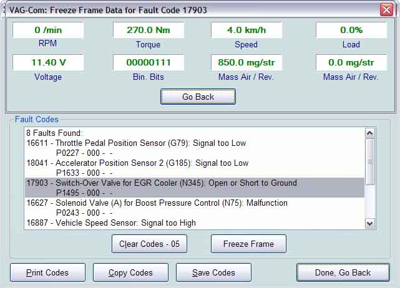Select the 11.40 V voltage field

48,62
